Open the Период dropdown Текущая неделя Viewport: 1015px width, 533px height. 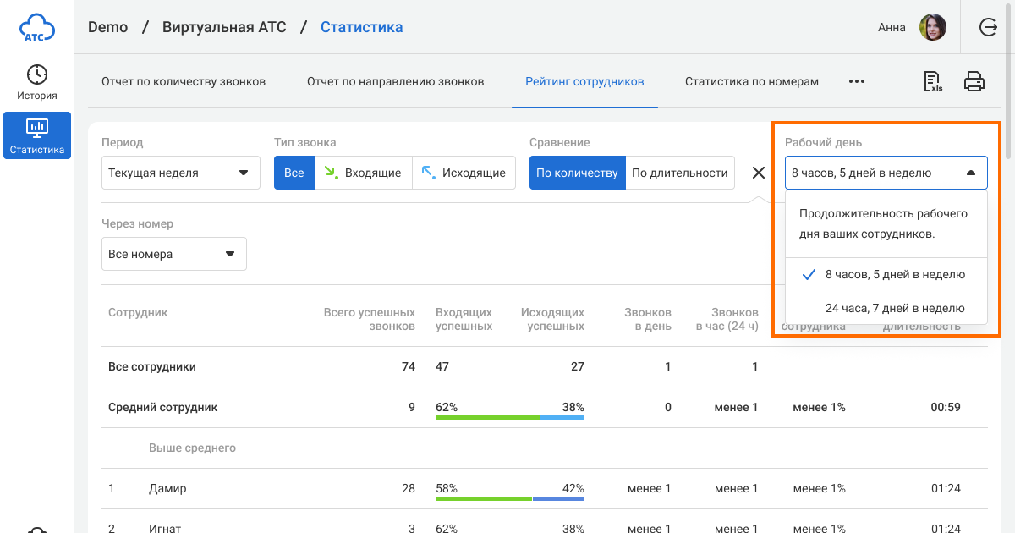(180, 173)
